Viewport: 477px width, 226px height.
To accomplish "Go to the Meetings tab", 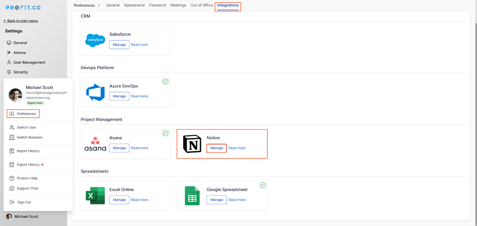I will pos(178,5).
